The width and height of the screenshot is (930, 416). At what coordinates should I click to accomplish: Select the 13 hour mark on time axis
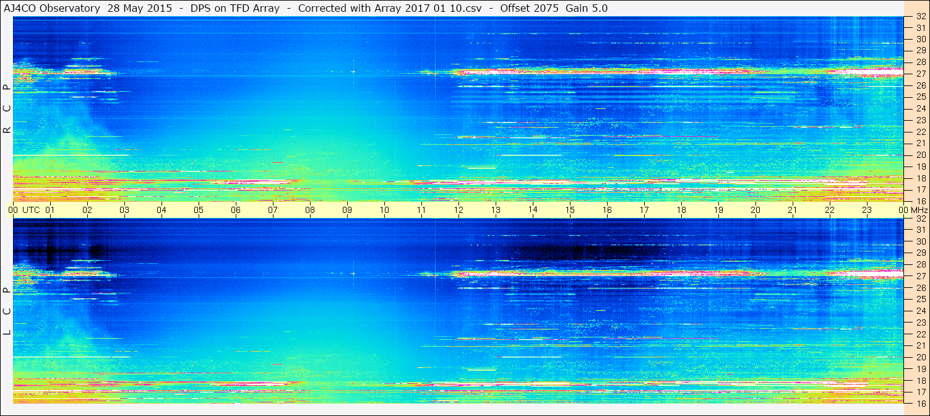tap(496, 210)
